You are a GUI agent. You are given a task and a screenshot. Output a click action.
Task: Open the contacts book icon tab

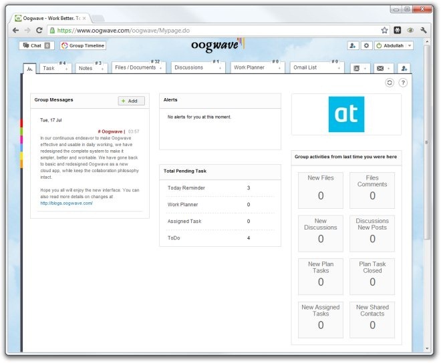[x=356, y=68]
